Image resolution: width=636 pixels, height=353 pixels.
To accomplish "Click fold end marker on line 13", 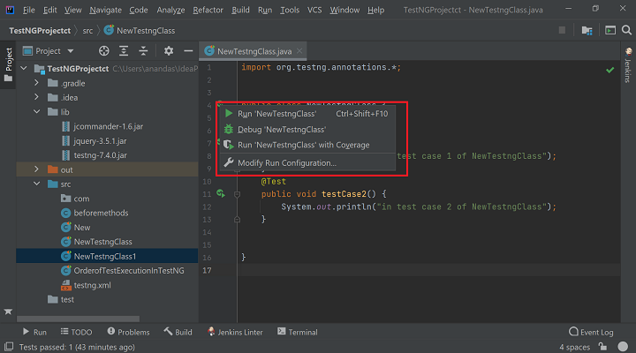I will (238, 219).
